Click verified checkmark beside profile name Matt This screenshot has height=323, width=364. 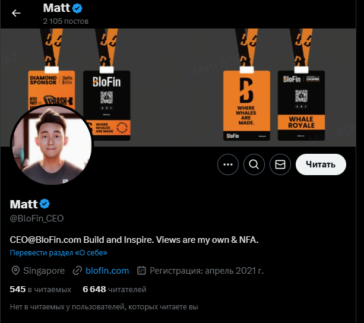pyautogui.click(x=45, y=204)
